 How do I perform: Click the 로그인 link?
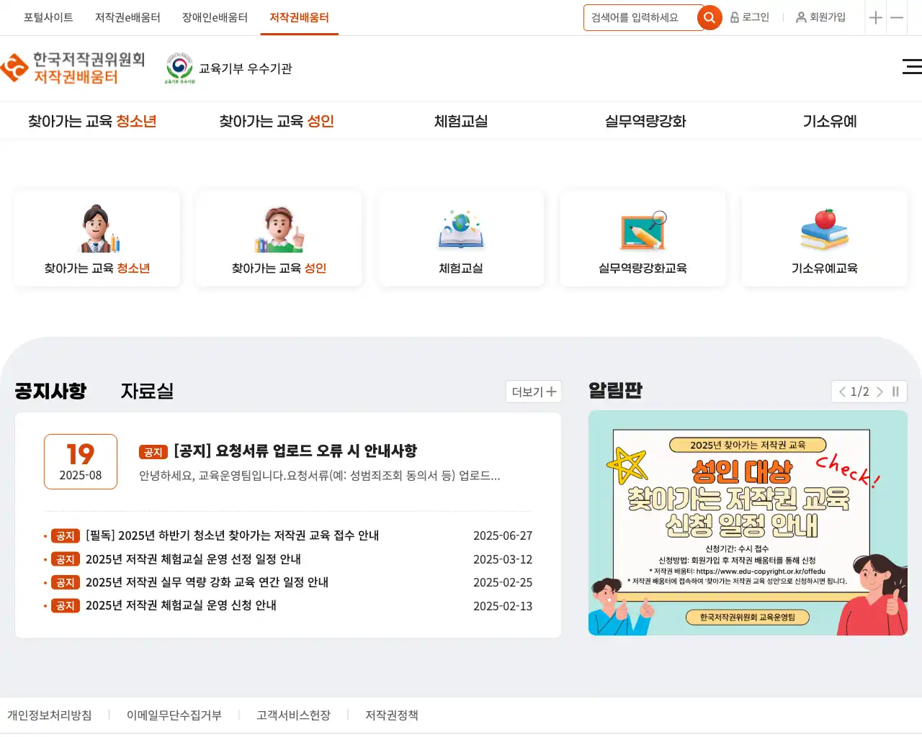coord(750,17)
